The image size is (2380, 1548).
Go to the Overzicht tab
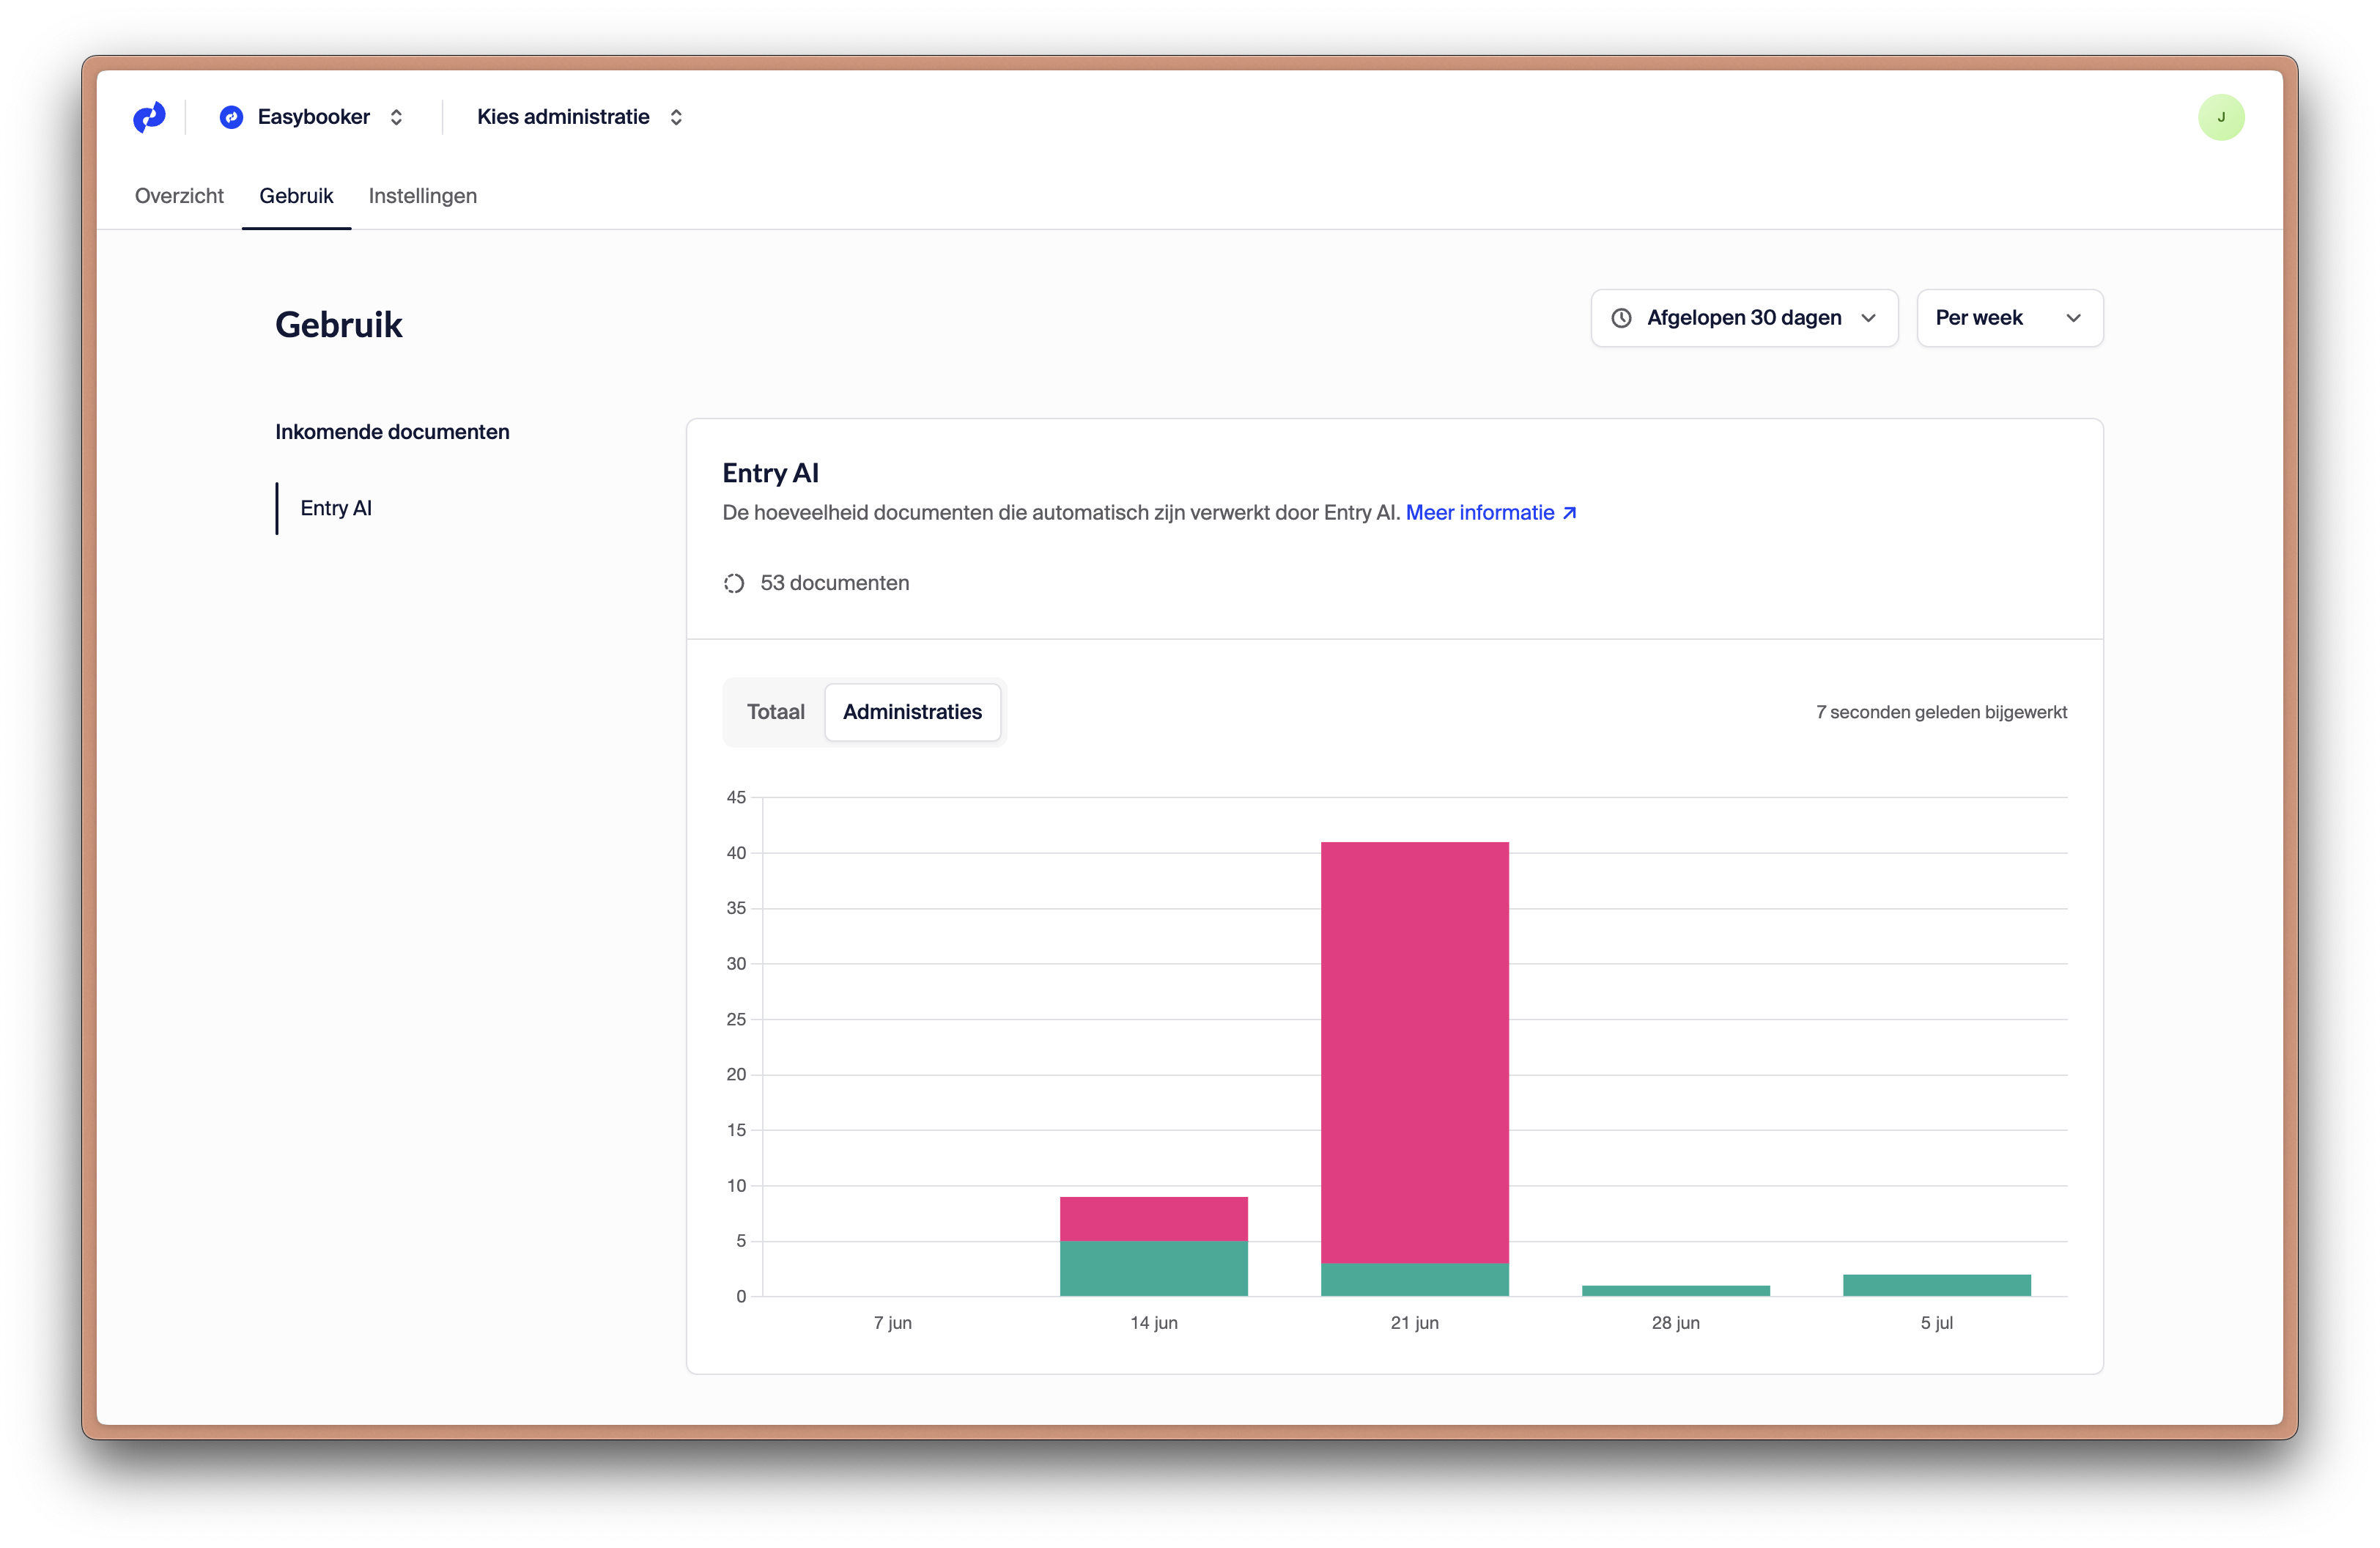179,196
